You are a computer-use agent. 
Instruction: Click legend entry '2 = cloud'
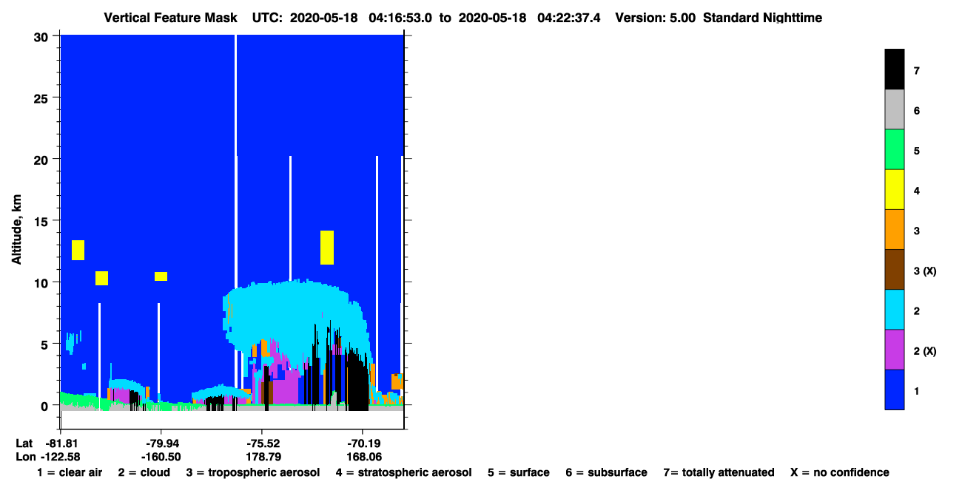click(x=144, y=472)
